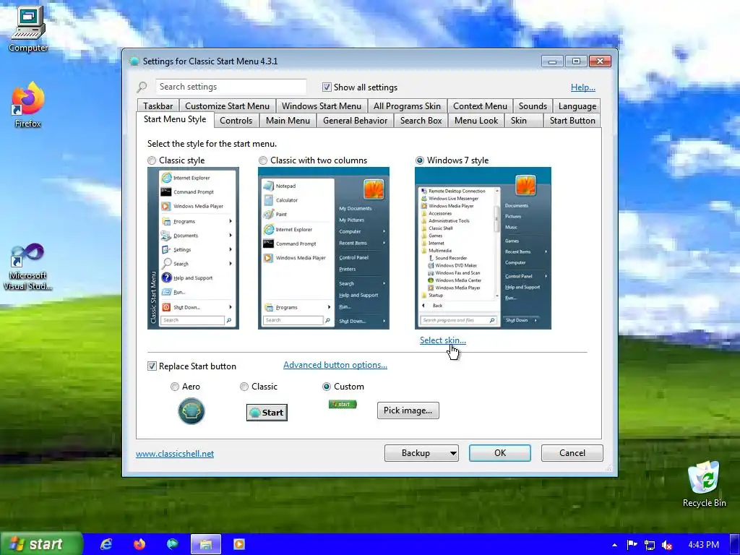Click the 4:43 PM clock

click(x=703, y=545)
